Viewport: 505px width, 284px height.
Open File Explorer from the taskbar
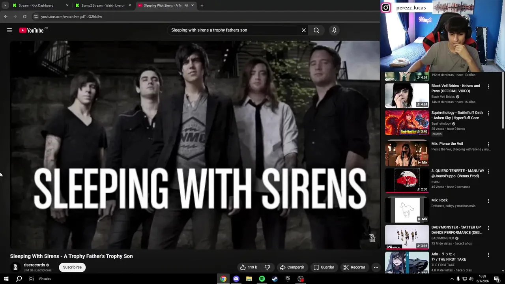pos(249,279)
